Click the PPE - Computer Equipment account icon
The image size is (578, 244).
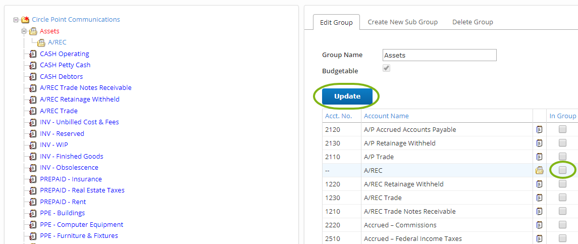pyautogui.click(x=33, y=225)
